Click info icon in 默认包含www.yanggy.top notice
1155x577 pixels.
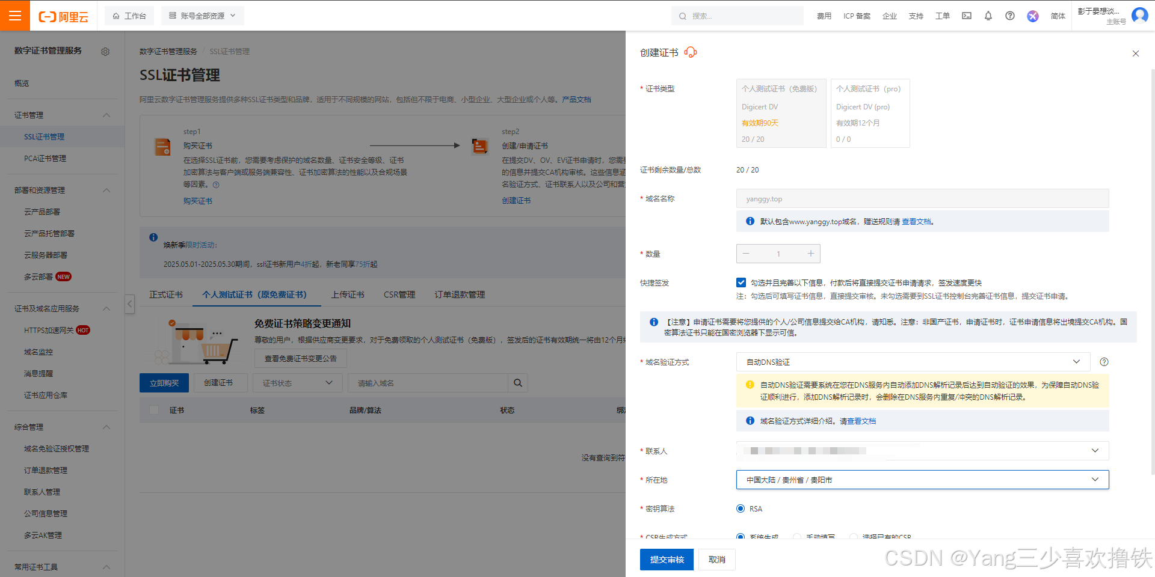(750, 221)
